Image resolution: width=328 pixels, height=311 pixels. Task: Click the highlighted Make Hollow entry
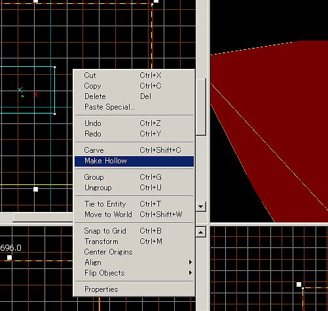click(134, 161)
